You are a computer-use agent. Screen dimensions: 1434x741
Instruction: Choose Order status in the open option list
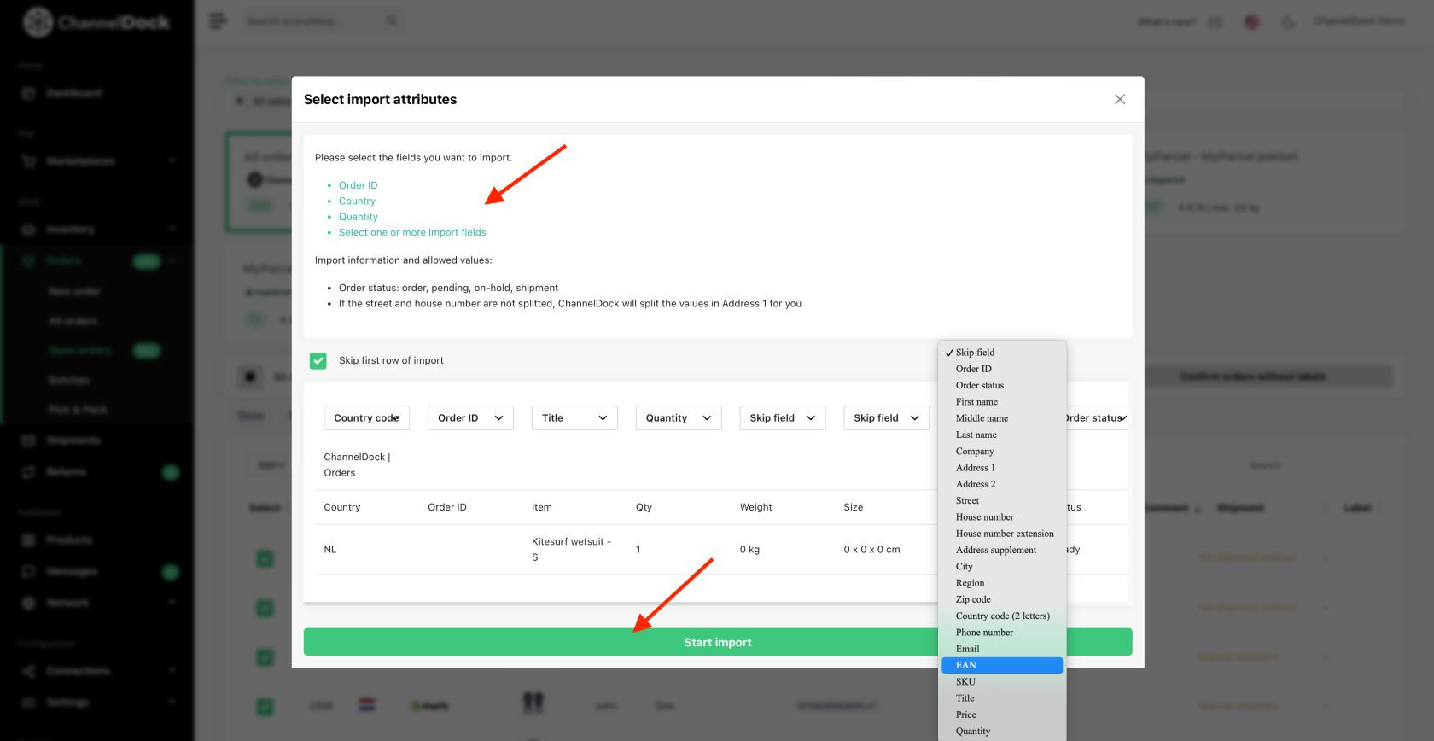point(1002,386)
